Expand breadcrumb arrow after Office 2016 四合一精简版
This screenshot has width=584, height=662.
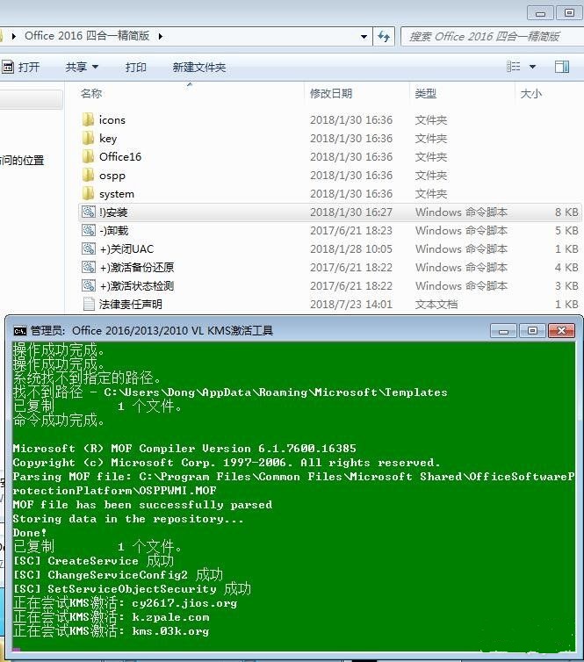[x=161, y=36]
